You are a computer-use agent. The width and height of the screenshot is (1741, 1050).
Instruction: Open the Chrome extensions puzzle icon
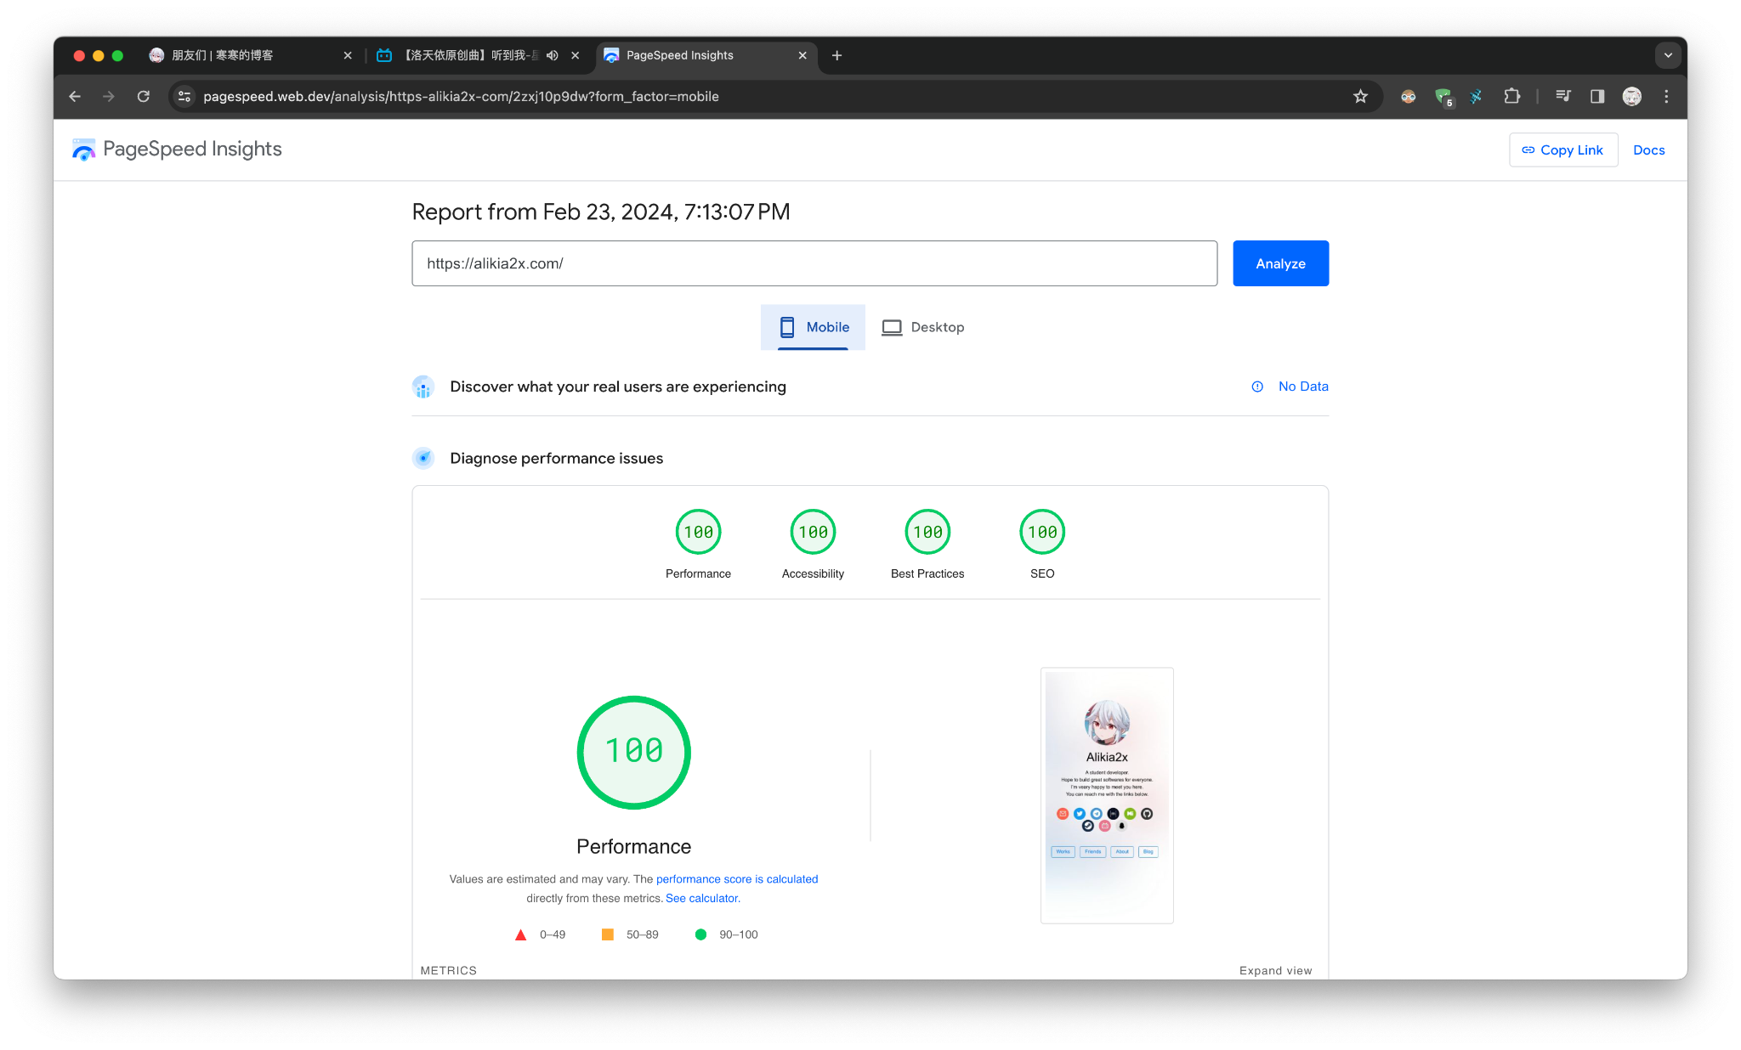tap(1511, 97)
